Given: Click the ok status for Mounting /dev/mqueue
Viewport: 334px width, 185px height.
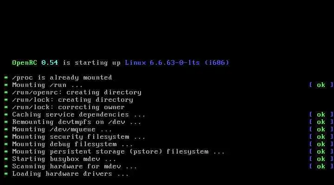Looking at the screenshot, I should (x=321, y=129).
